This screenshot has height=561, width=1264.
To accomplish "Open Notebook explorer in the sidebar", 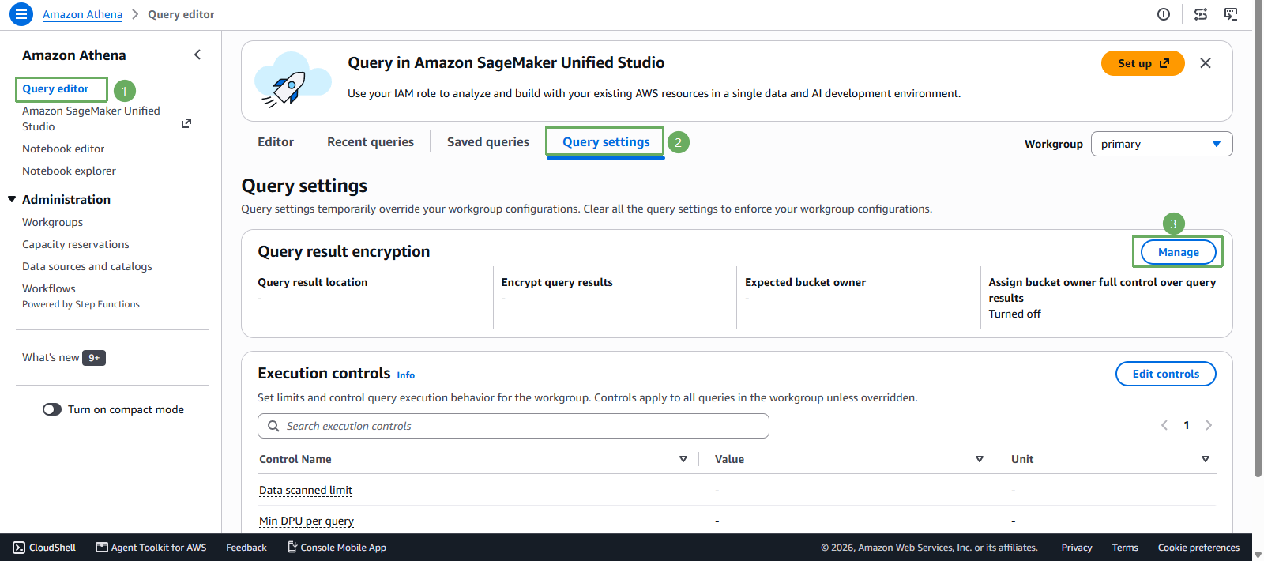I will click(69, 171).
